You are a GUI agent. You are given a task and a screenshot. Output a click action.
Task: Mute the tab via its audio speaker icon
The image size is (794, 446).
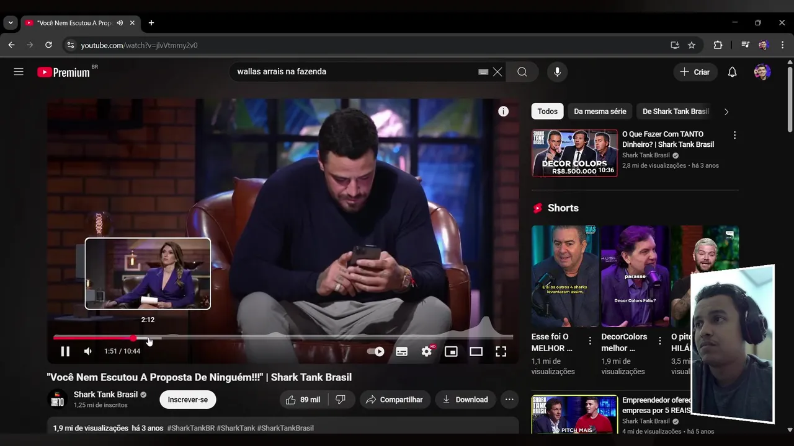click(x=120, y=23)
